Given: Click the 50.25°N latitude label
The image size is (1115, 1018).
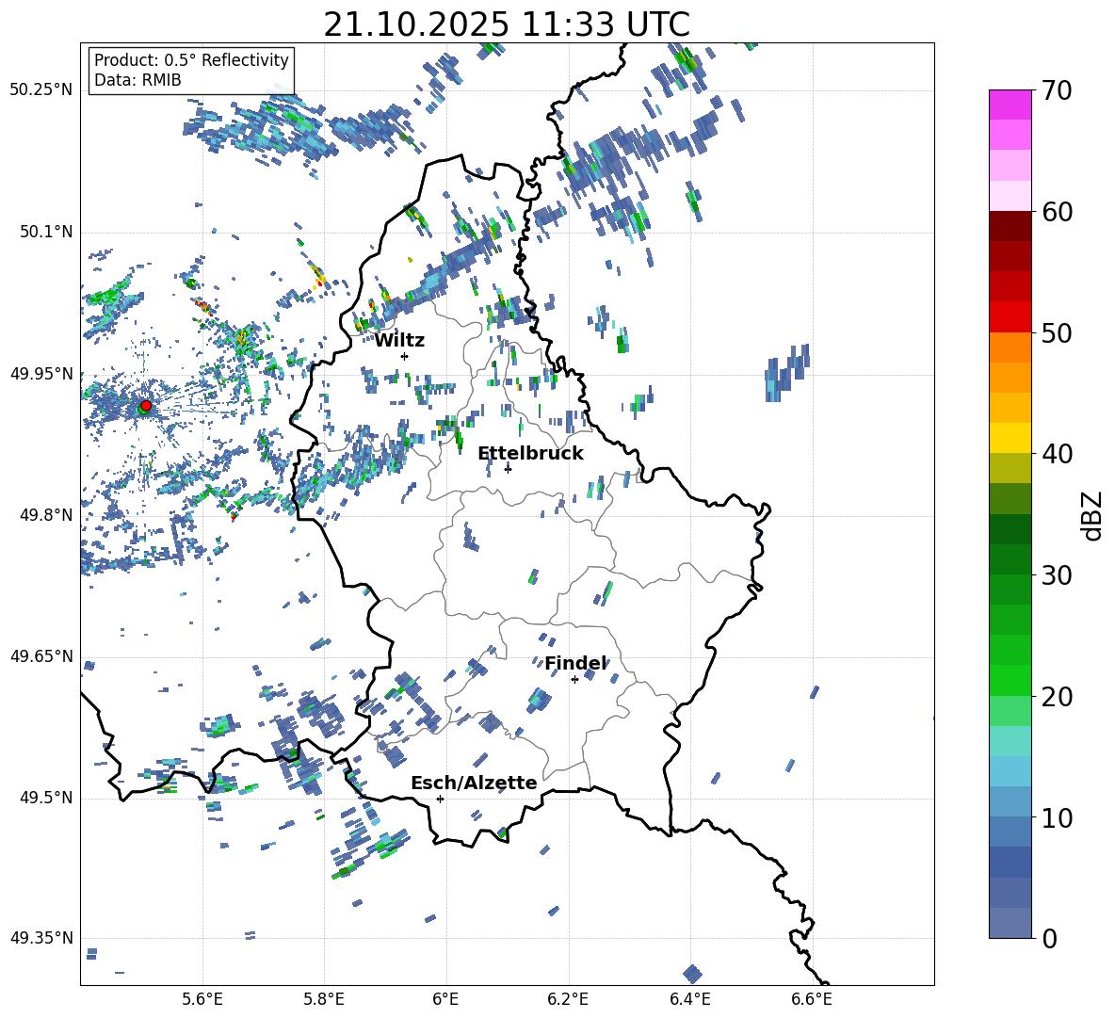Looking at the screenshot, I should click(41, 90).
